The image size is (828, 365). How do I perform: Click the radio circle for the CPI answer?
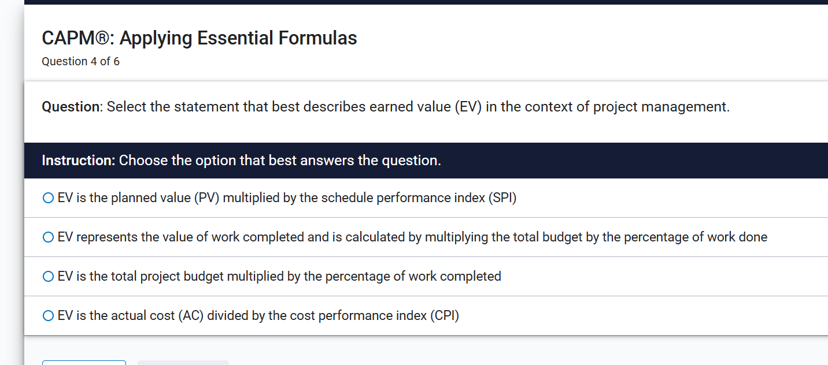tap(47, 315)
